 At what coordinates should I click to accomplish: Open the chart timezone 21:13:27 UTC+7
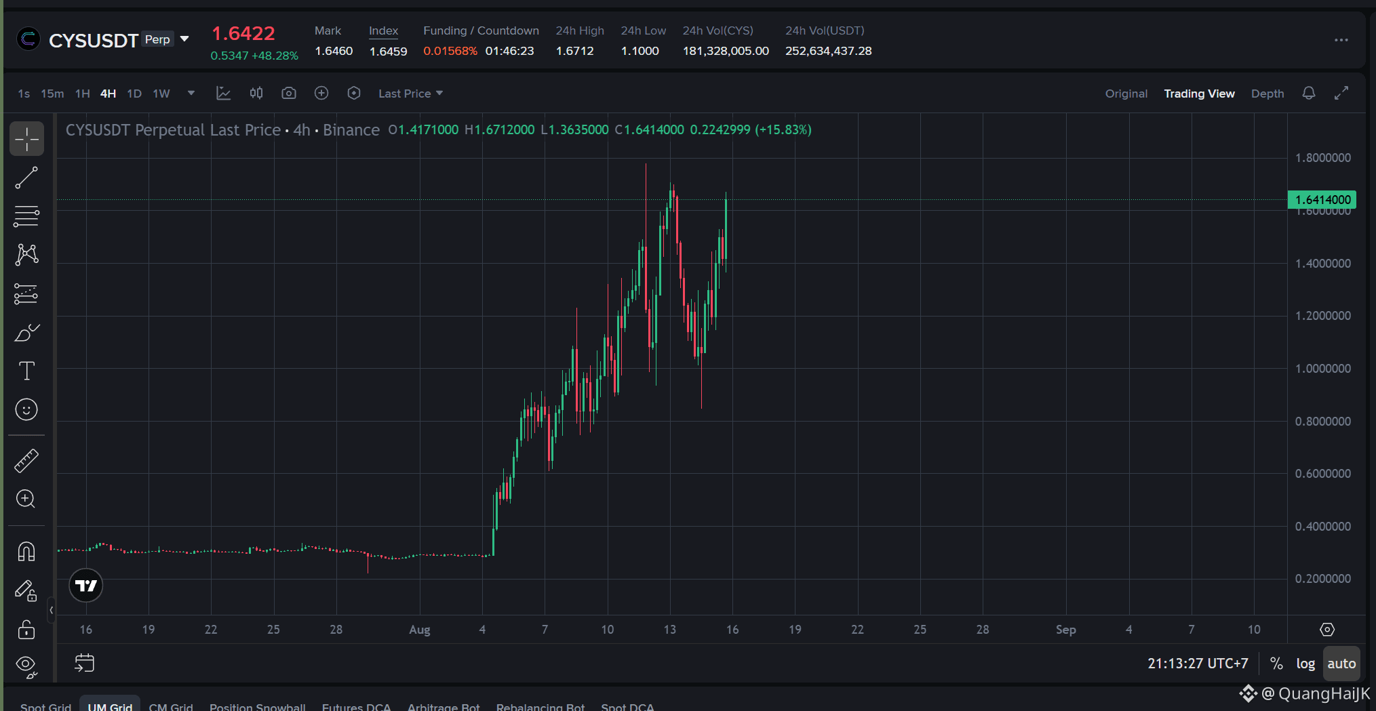(1198, 664)
